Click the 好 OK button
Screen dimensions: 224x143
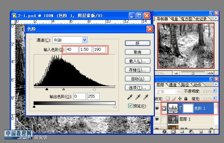pos(138,43)
